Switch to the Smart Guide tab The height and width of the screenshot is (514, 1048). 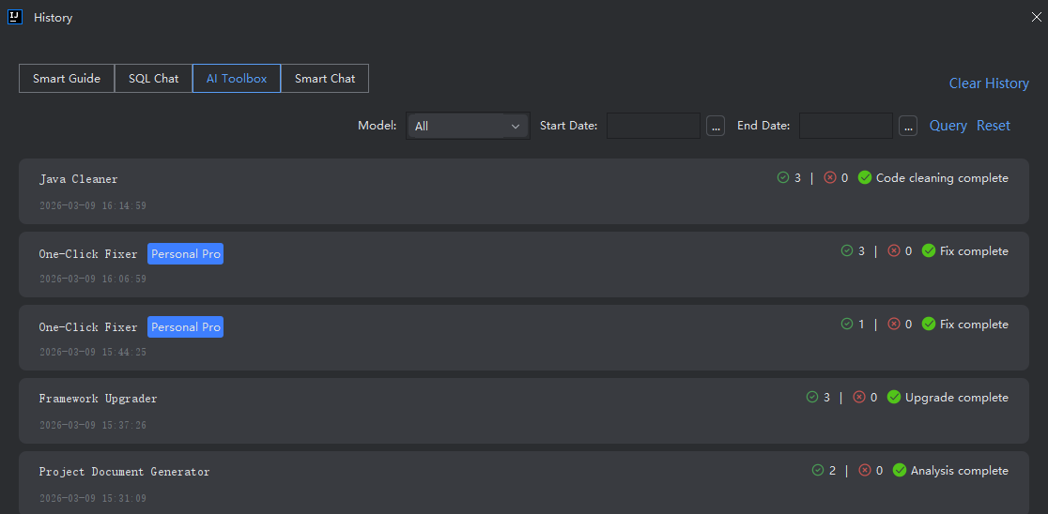pos(67,79)
